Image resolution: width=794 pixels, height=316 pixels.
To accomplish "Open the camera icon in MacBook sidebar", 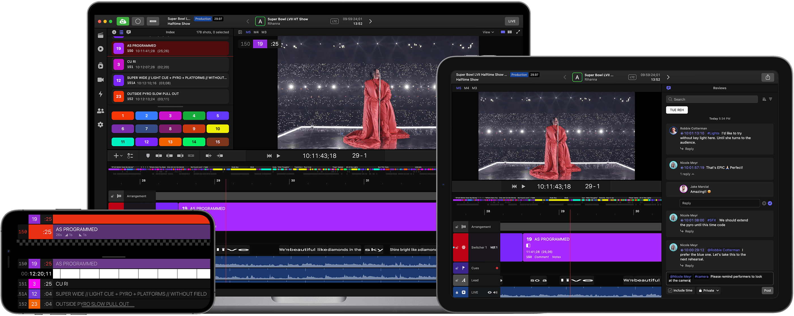I will tap(101, 80).
